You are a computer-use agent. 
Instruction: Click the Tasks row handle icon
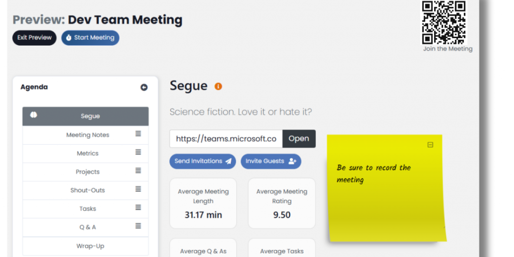[x=138, y=208]
